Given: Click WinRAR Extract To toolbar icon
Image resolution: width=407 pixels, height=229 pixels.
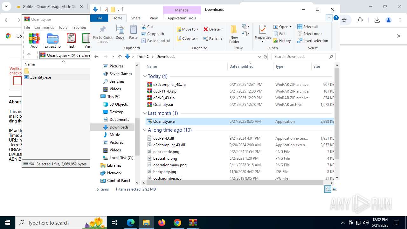Looking at the screenshot, I should 52,40.
